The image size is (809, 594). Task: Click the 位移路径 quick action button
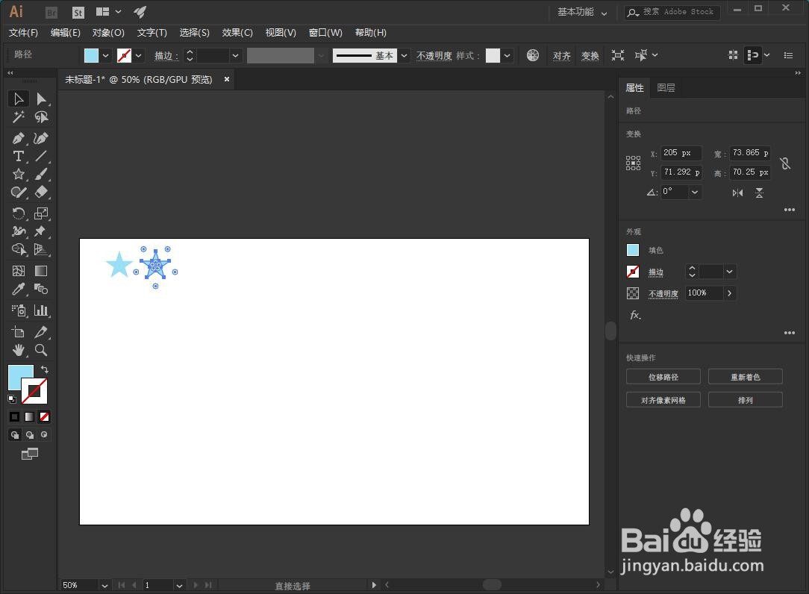[x=663, y=377]
